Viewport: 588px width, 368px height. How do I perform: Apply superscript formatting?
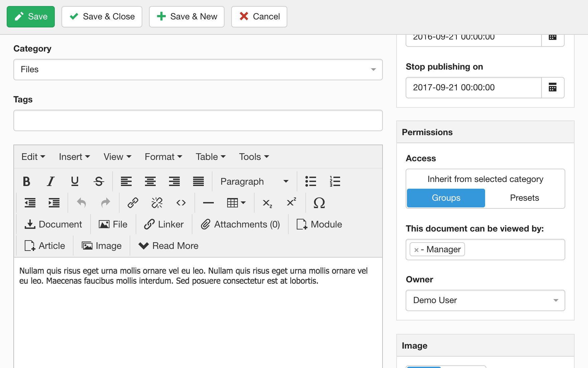[x=291, y=203]
